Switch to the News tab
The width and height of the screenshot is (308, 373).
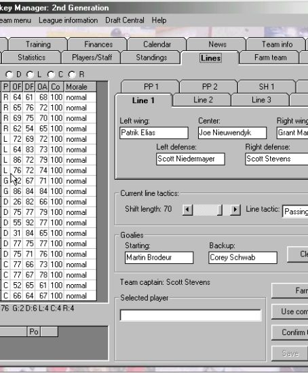[x=217, y=45]
